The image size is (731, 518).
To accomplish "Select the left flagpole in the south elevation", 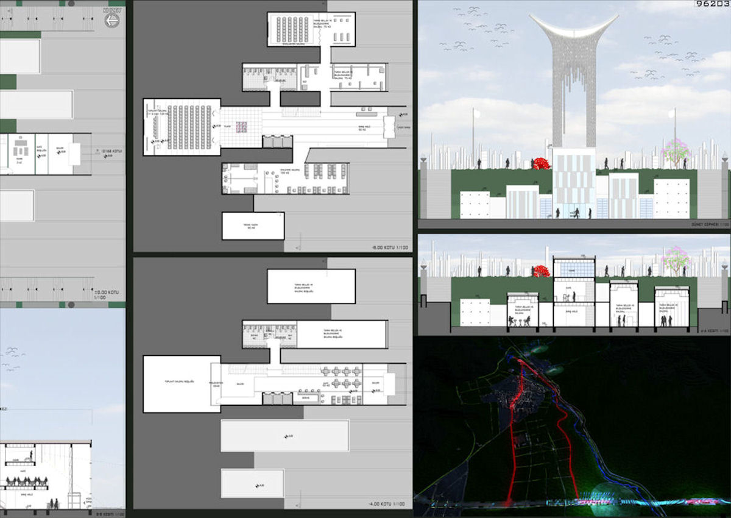I will [473, 137].
